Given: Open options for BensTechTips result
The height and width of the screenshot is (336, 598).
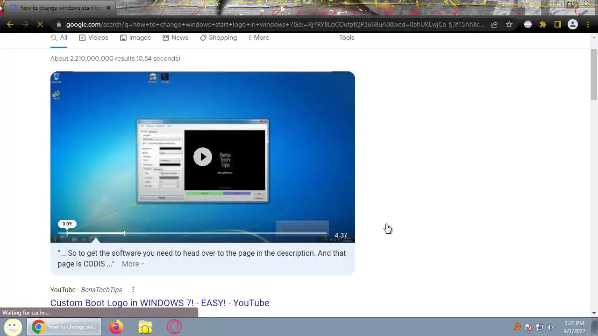Looking at the screenshot, I should [x=133, y=290].
